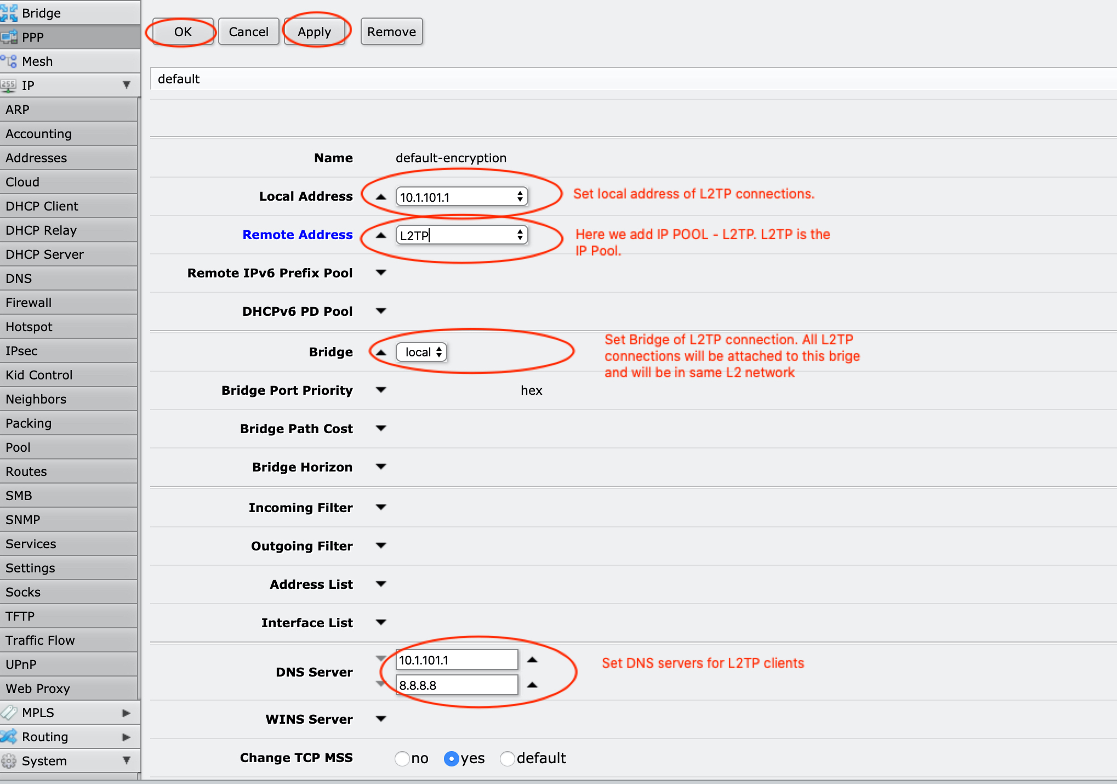Image resolution: width=1117 pixels, height=784 pixels.
Task: Click the Bridge icon in sidebar
Action: tap(9, 13)
